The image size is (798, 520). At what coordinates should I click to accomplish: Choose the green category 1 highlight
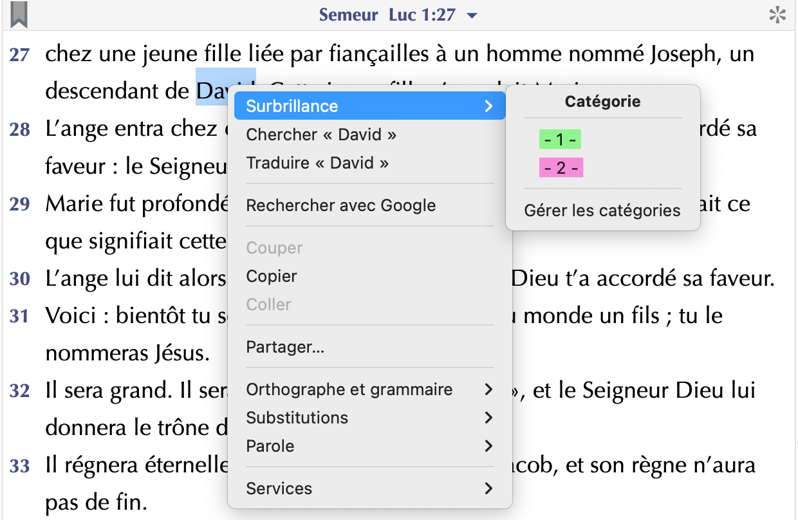[561, 140]
